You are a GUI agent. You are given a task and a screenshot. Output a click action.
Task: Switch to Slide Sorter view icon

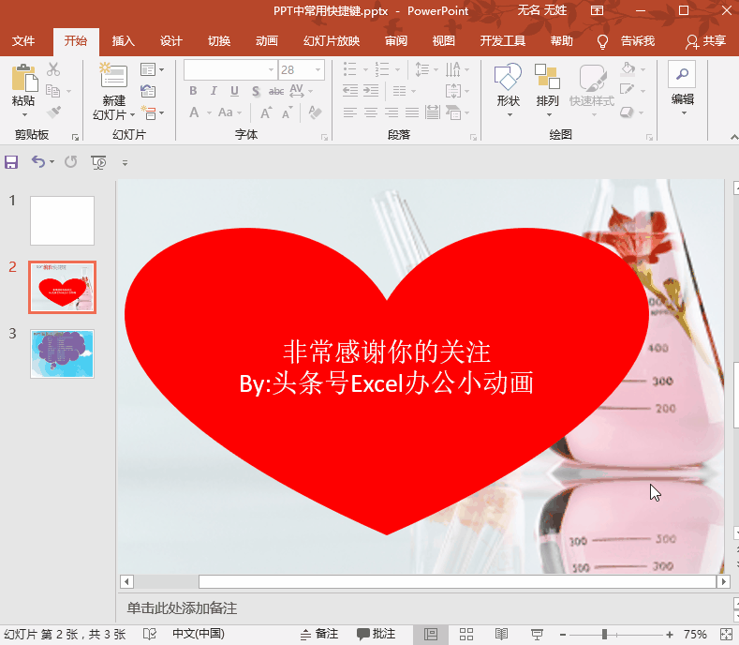click(x=466, y=634)
